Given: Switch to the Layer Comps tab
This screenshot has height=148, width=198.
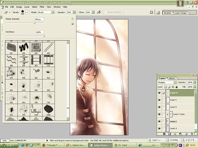Looking at the screenshot, I should click(181, 13).
